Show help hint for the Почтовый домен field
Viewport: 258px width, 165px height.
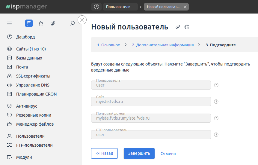click(216, 118)
